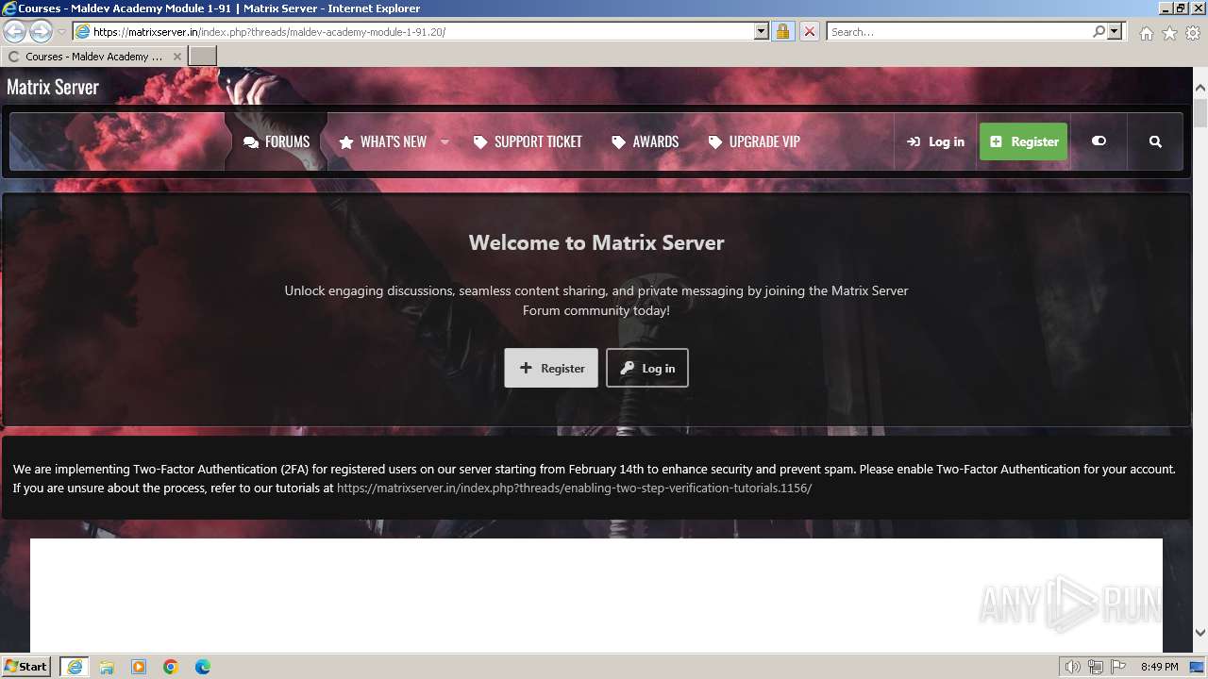Click Log in in the navigation bar
This screenshot has height=679, width=1208.
(935, 141)
